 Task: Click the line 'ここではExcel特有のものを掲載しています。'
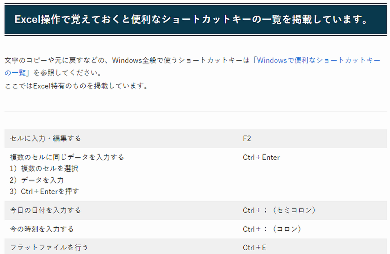tap(77, 86)
